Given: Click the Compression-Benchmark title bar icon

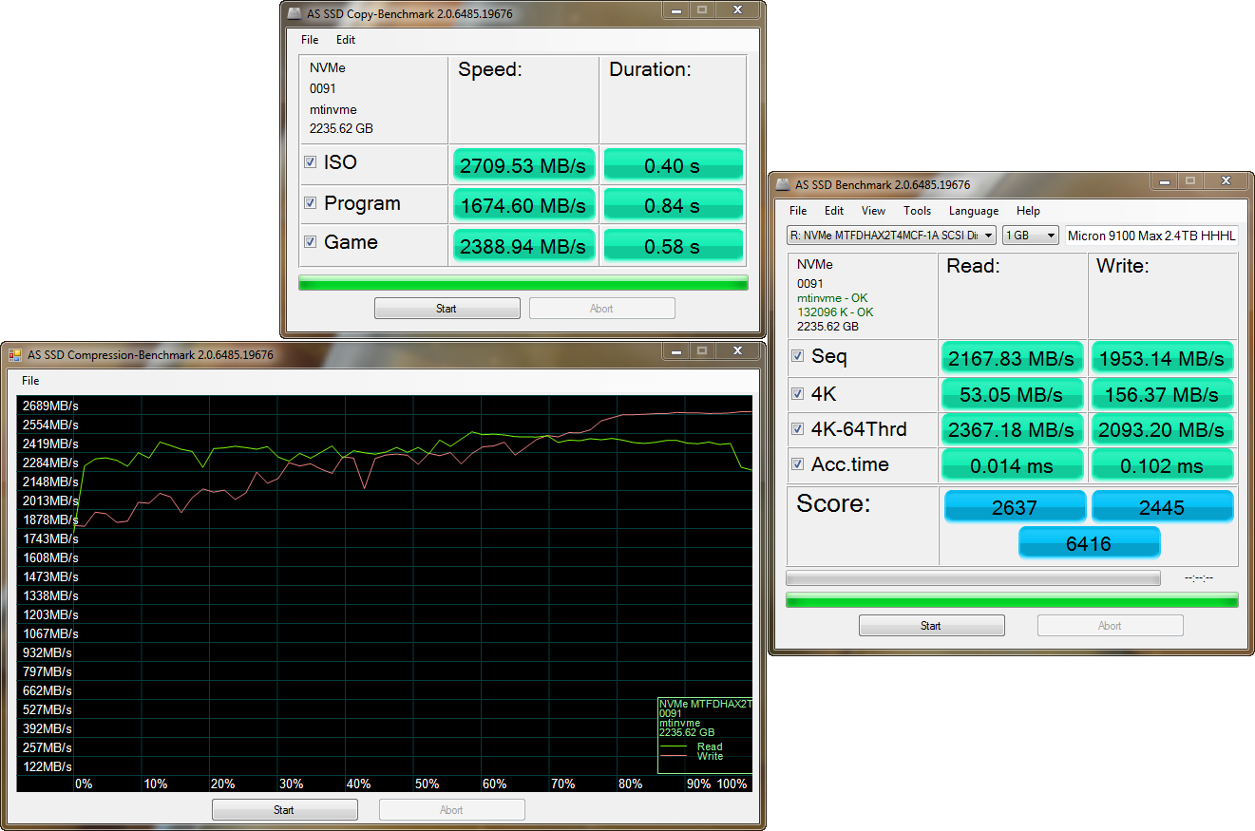Looking at the screenshot, I should [15, 354].
